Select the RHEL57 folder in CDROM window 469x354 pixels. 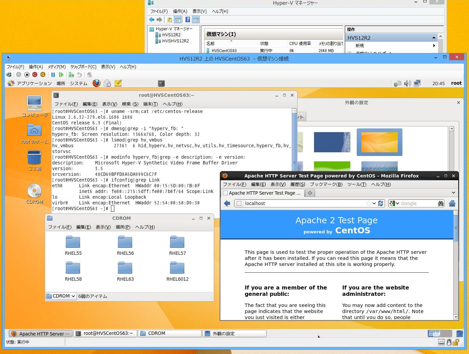coord(177,245)
